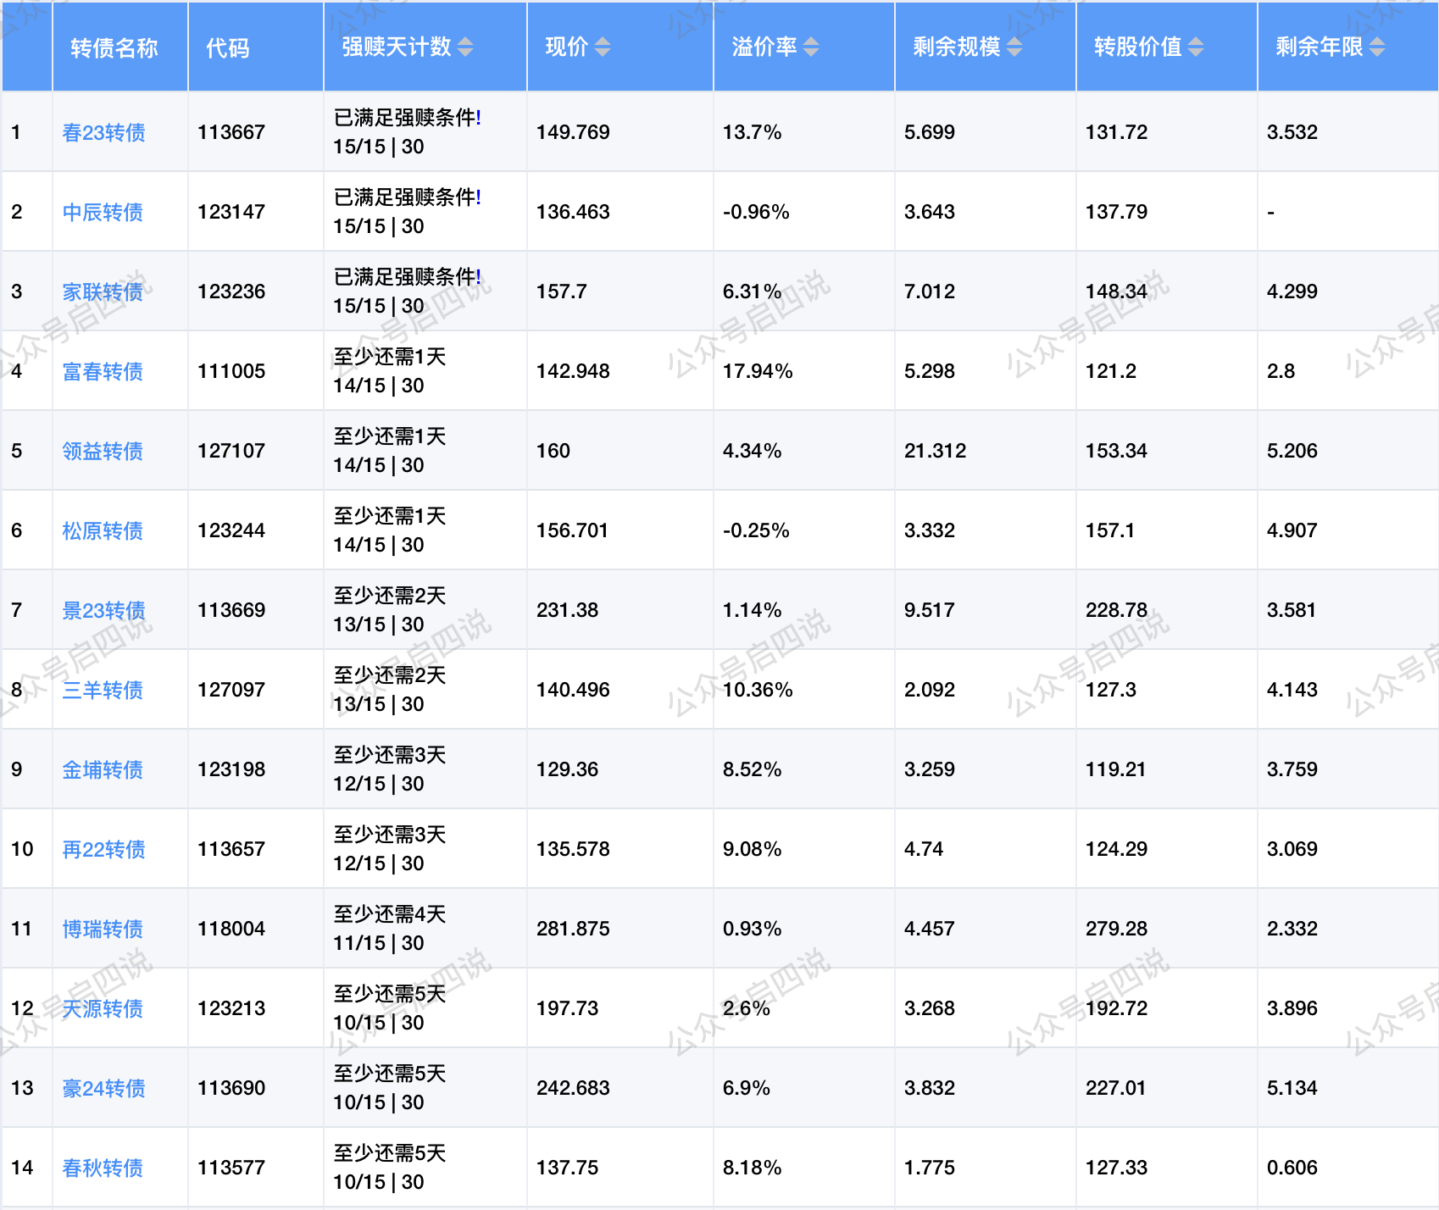This screenshot has height=1210, width=1439.
Task: Open the 春23转债 bond link
Action: coord(103,133)
